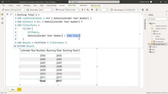Screen dimensions: 168x94
Task: Click the decimal places icon
Action: [97, 10]
